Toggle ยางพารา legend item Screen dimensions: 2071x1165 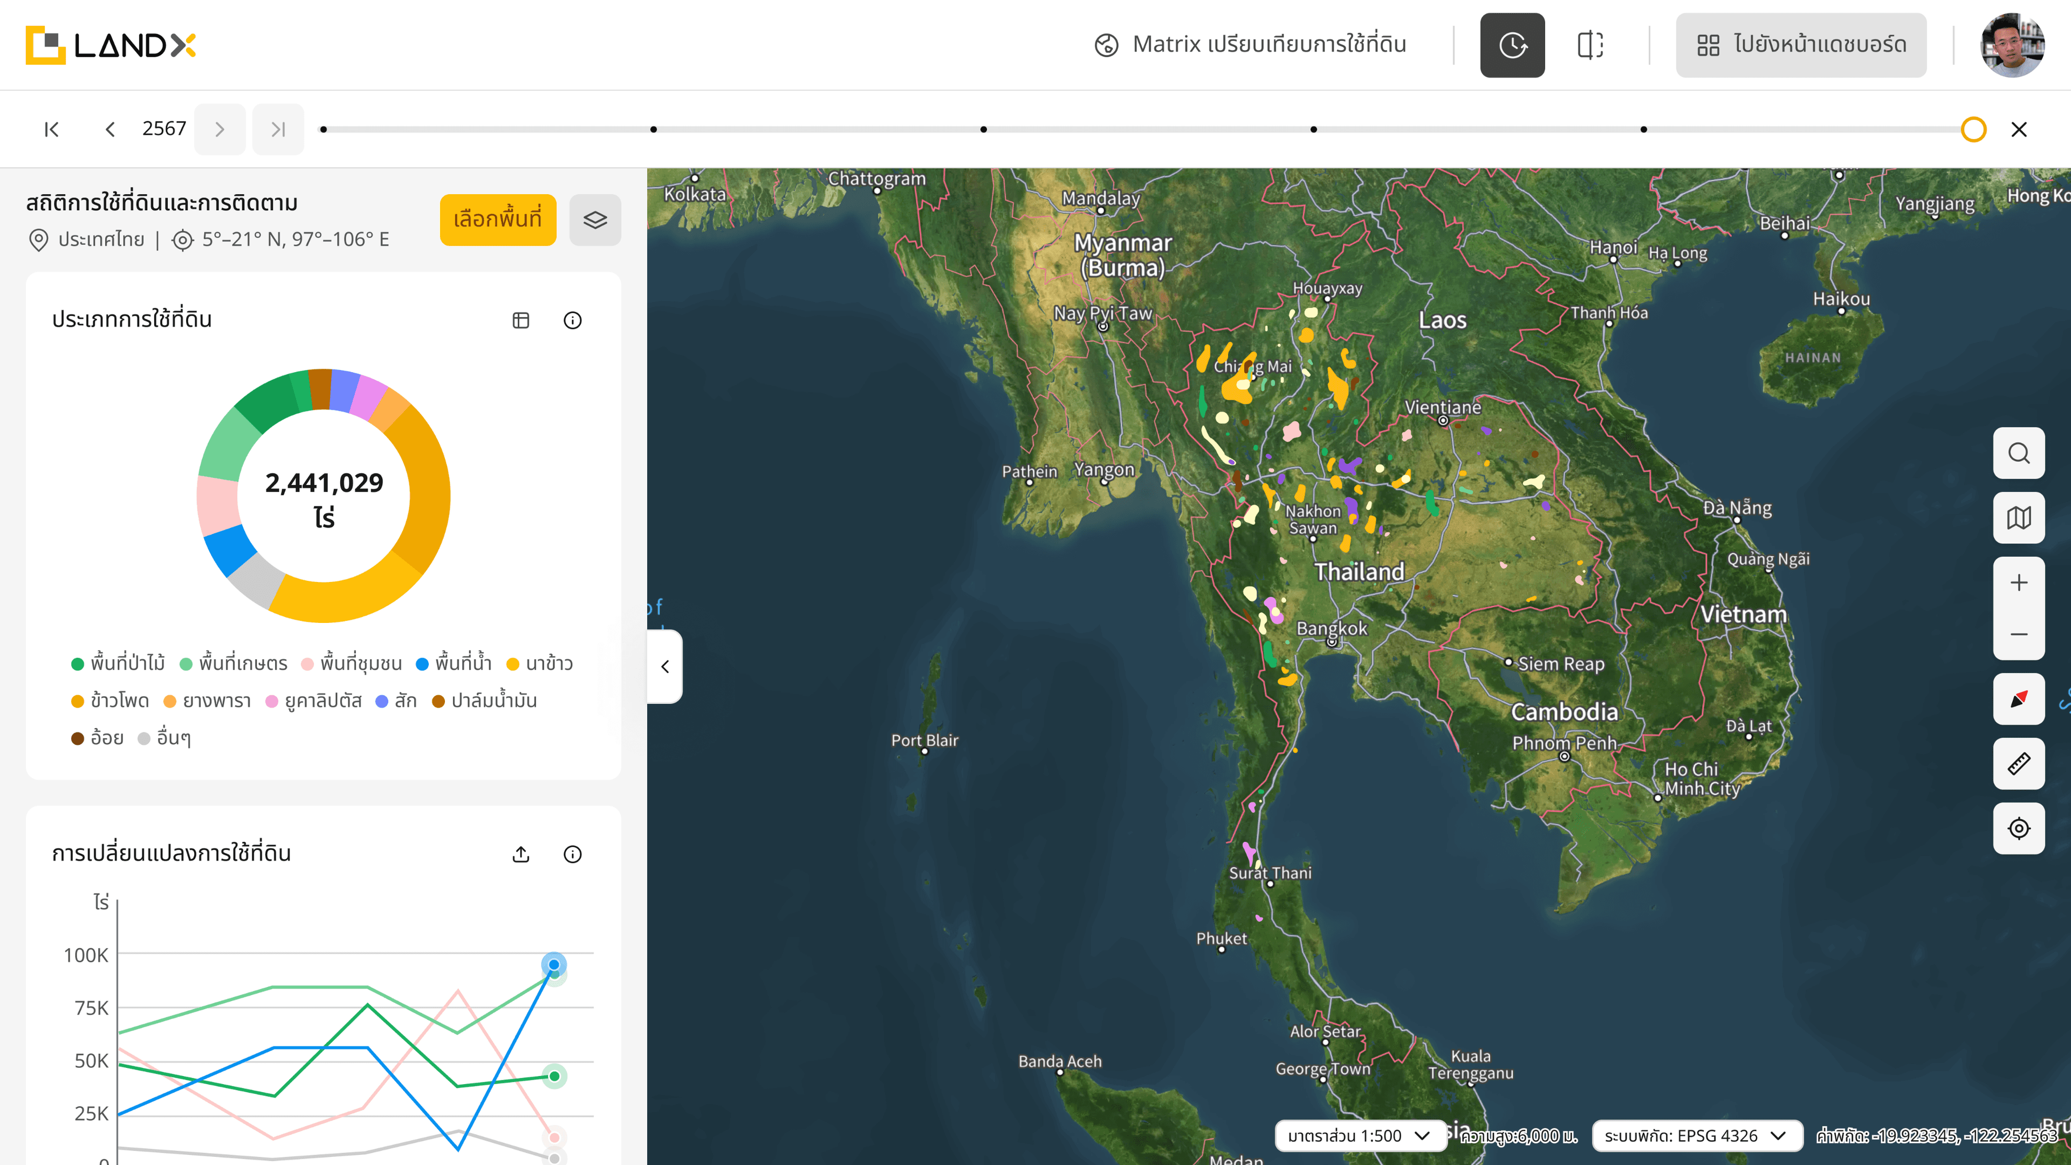(208, 700)
